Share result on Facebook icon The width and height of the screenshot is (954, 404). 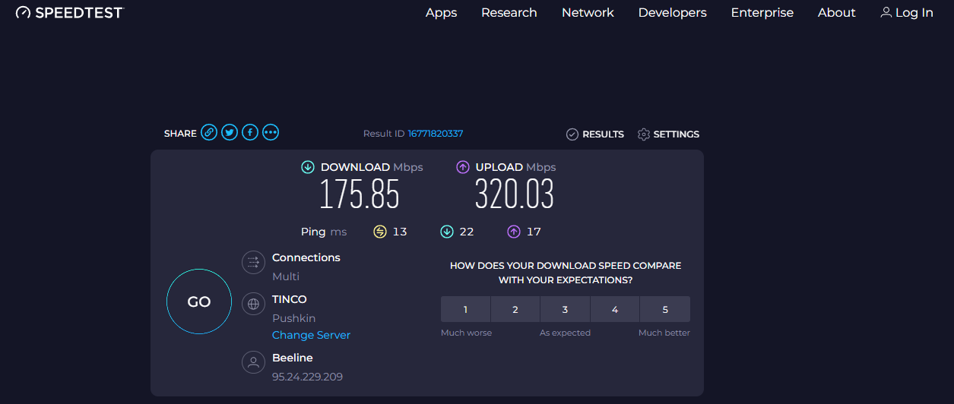[250, 133]
